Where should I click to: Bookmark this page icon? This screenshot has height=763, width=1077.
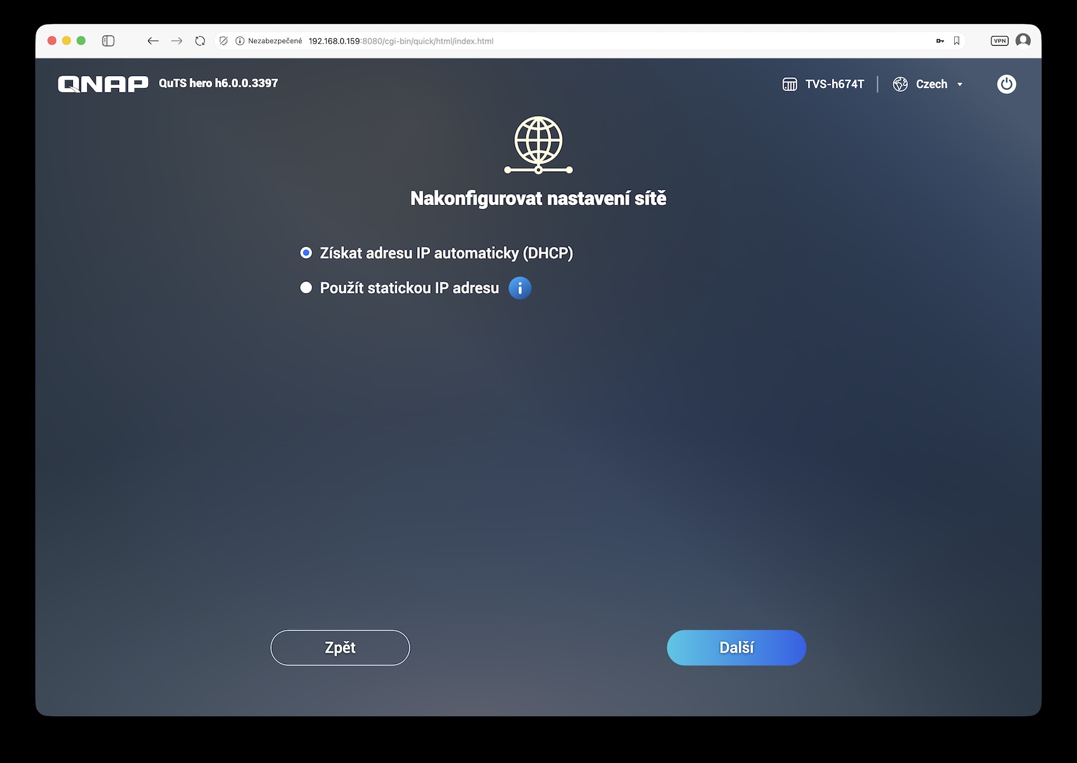coord(957,41)
